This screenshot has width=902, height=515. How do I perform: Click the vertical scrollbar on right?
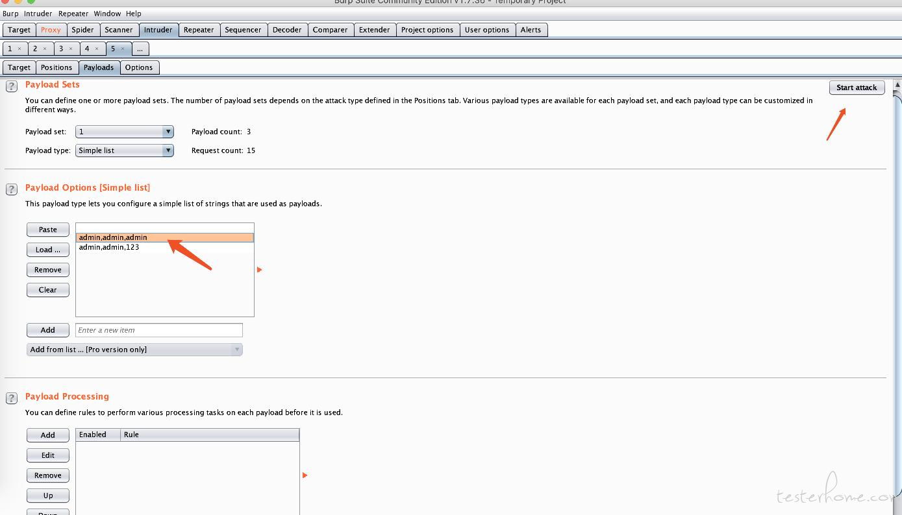coord(898,298)
